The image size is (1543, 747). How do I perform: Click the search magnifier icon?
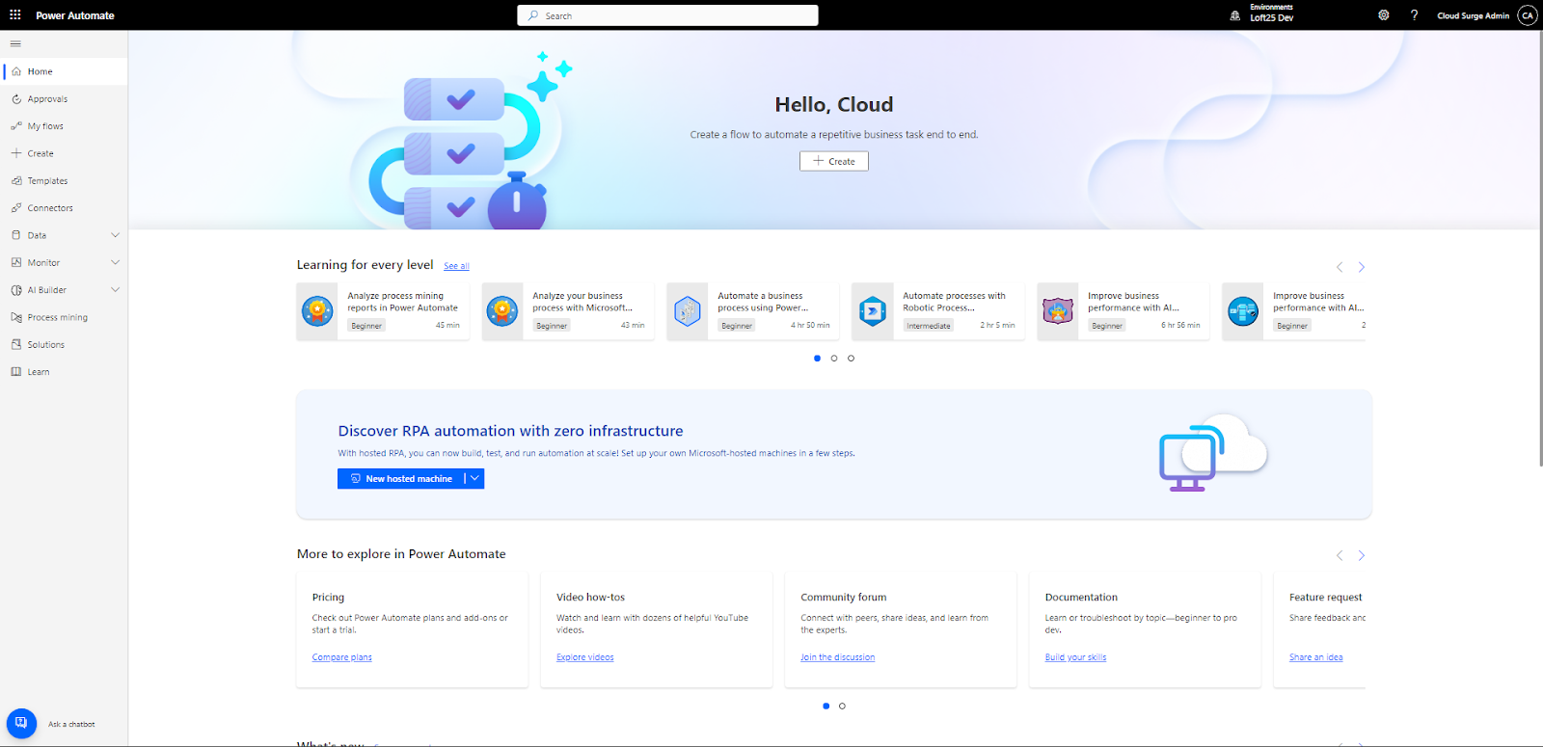(533, 15)
